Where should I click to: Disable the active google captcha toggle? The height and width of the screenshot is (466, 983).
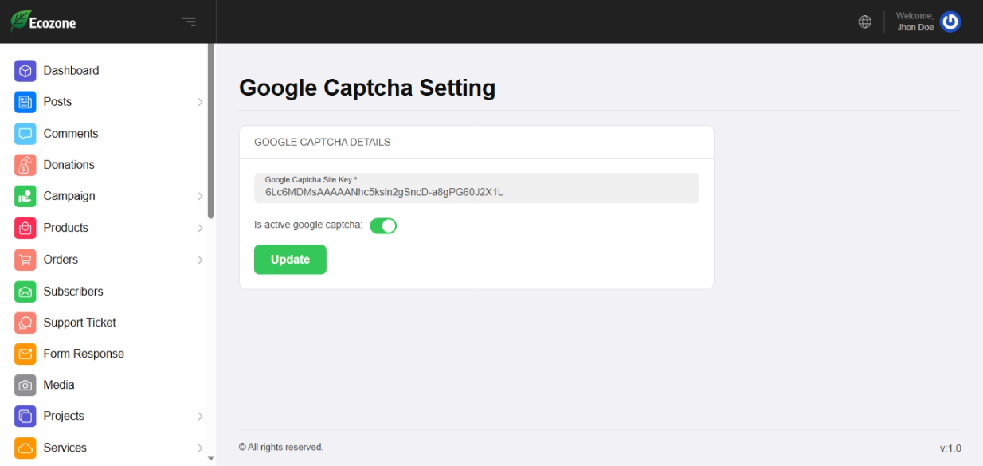pos(383,225)
